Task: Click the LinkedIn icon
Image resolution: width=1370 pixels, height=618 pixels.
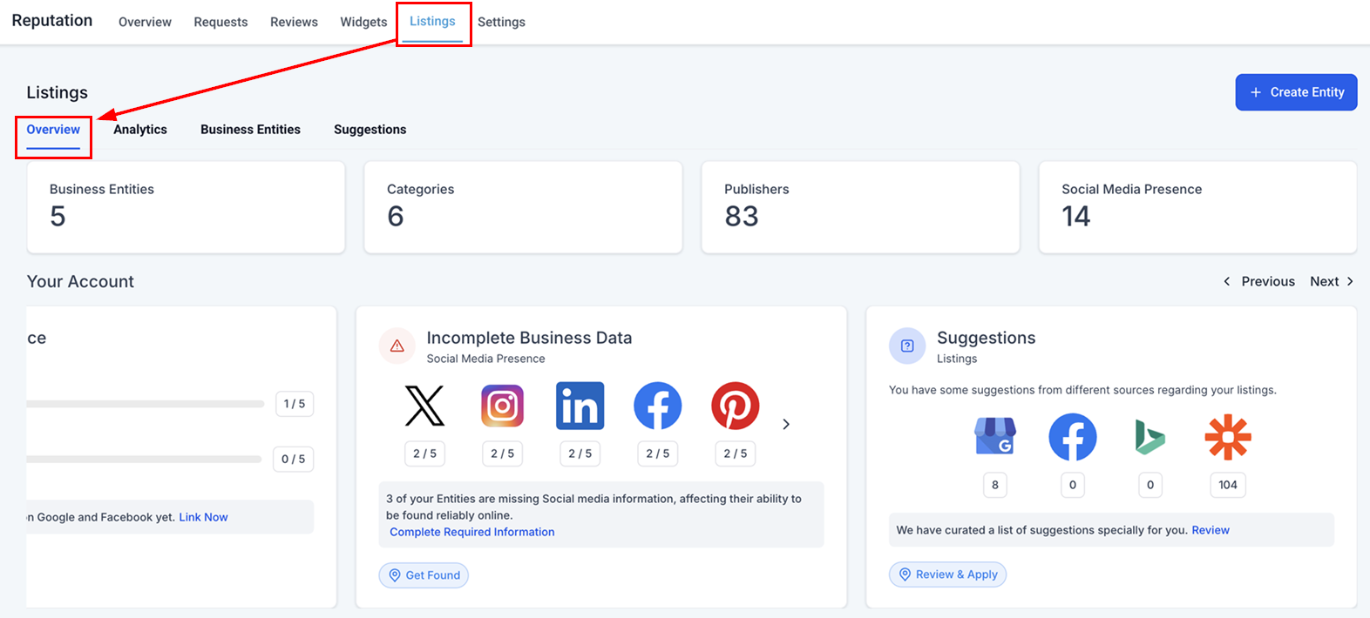Action: pos(580,406)
